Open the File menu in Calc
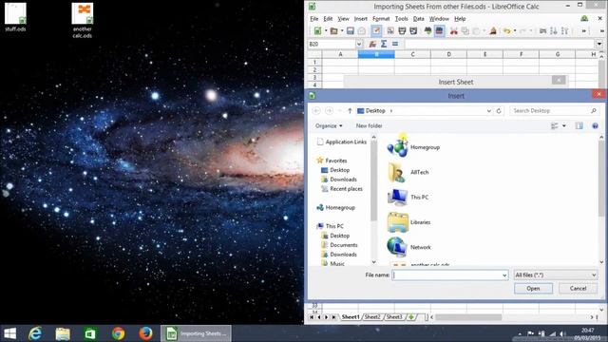The height and width of the screenshot is (342, 608). point(314,19)
